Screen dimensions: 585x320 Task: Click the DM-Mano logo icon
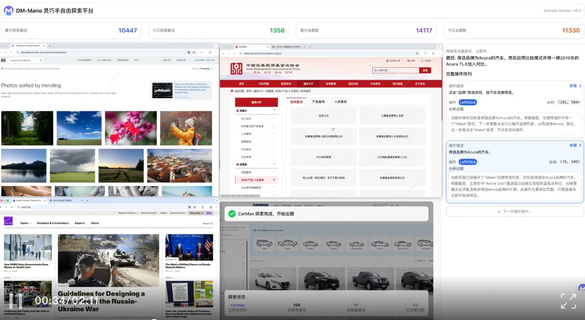[x=9, y=10]
